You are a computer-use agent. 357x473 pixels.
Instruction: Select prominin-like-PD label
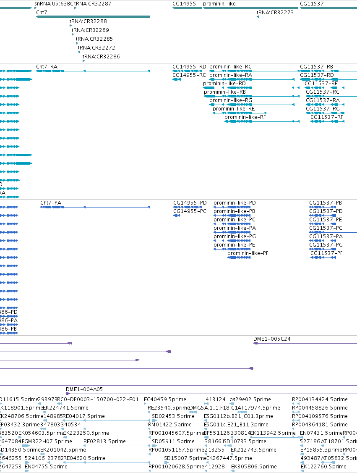tap(235, 203)
